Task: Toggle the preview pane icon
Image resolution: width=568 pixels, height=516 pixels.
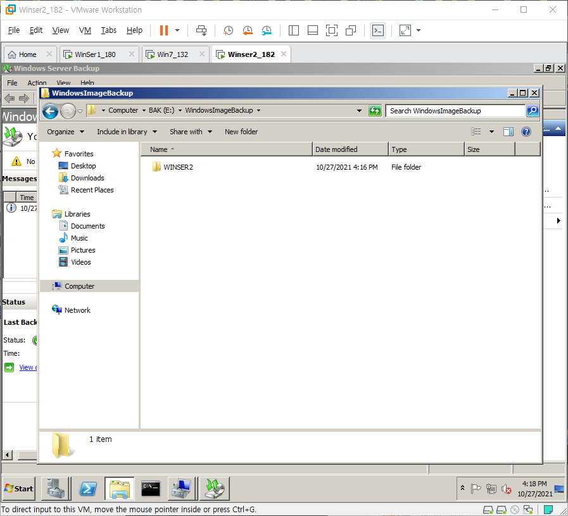Action: (508, 132)
